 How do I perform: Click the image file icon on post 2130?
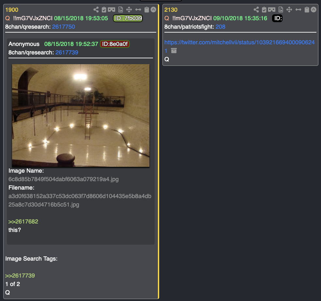(281, 10)
